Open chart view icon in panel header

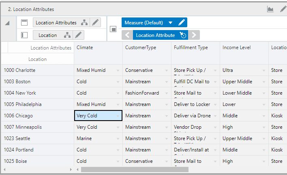(270, 9)
